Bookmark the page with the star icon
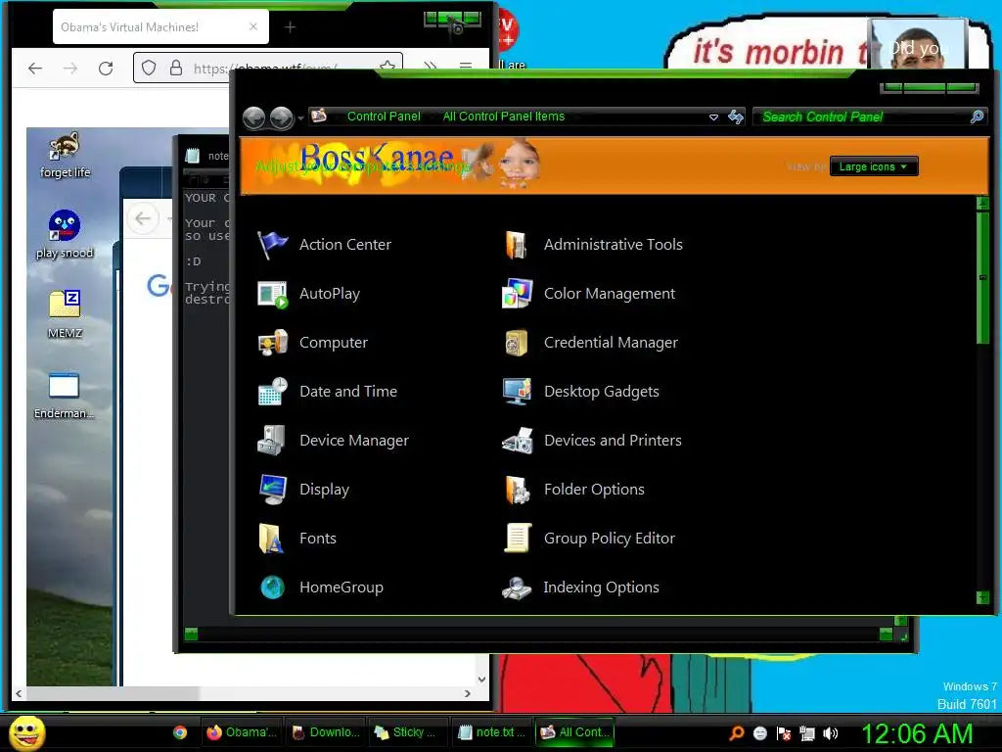 tap(387, 66)
